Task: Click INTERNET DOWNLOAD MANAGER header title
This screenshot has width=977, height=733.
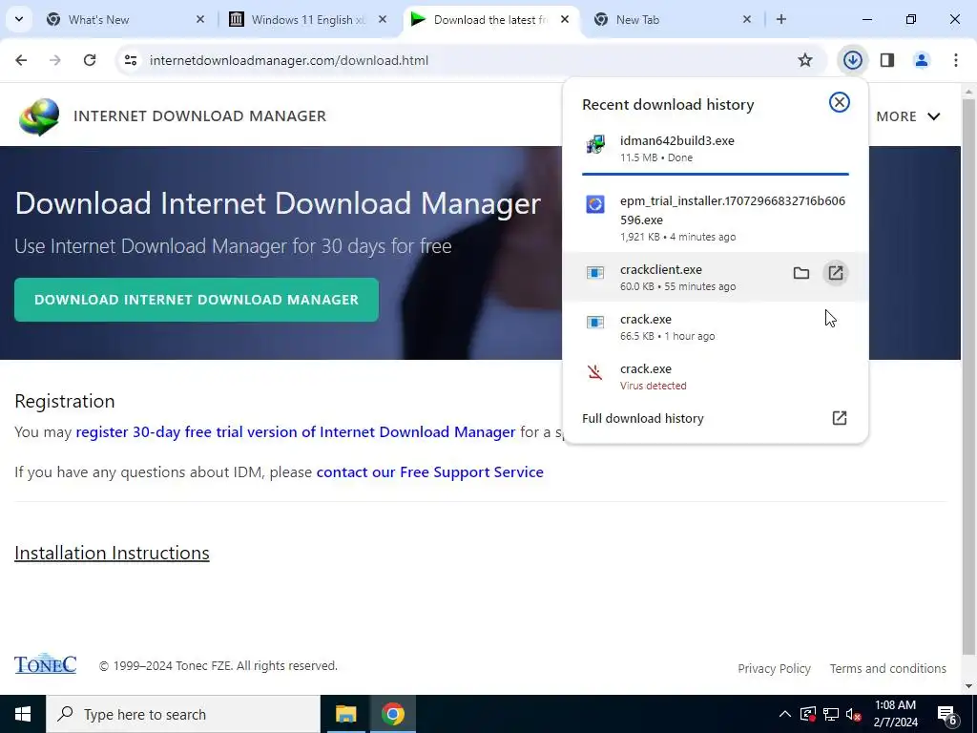Action: tap(200, 115)
